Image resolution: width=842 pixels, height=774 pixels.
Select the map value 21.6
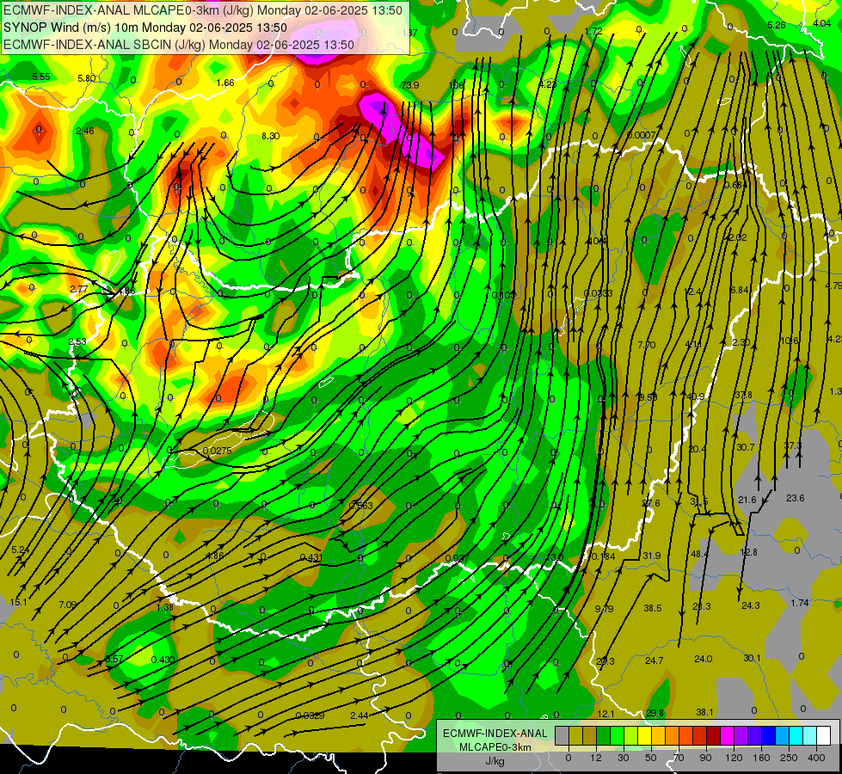point(747,500)
